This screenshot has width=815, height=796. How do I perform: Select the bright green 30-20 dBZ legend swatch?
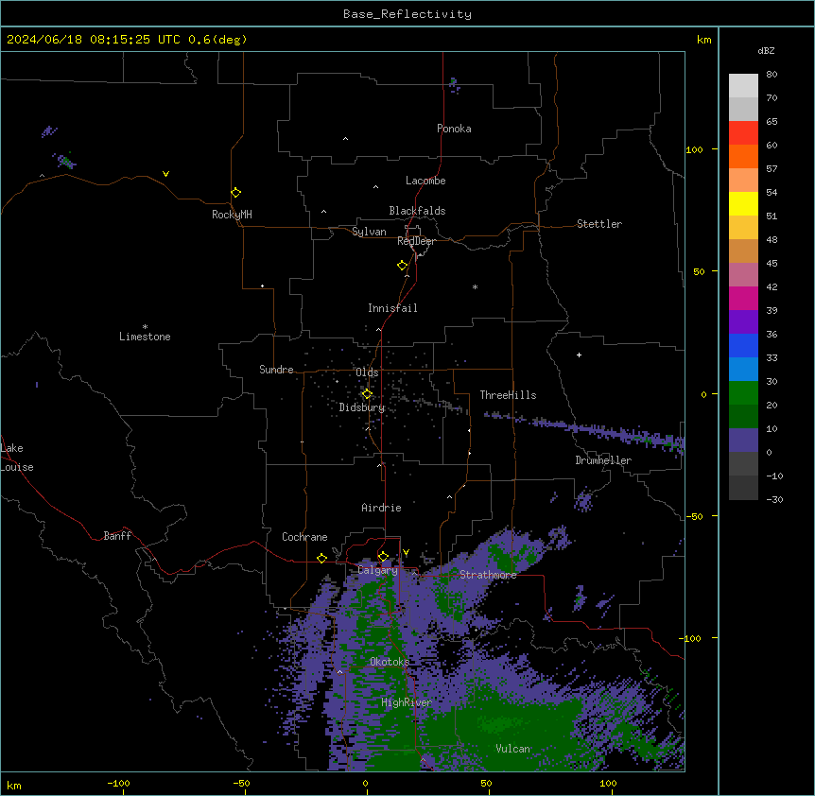point(743,393)
